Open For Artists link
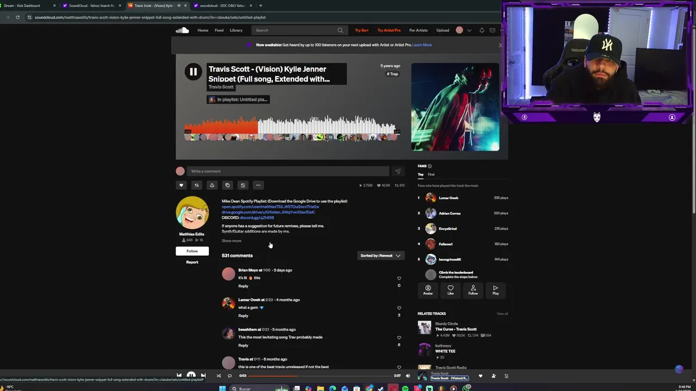 click(418, 30)
